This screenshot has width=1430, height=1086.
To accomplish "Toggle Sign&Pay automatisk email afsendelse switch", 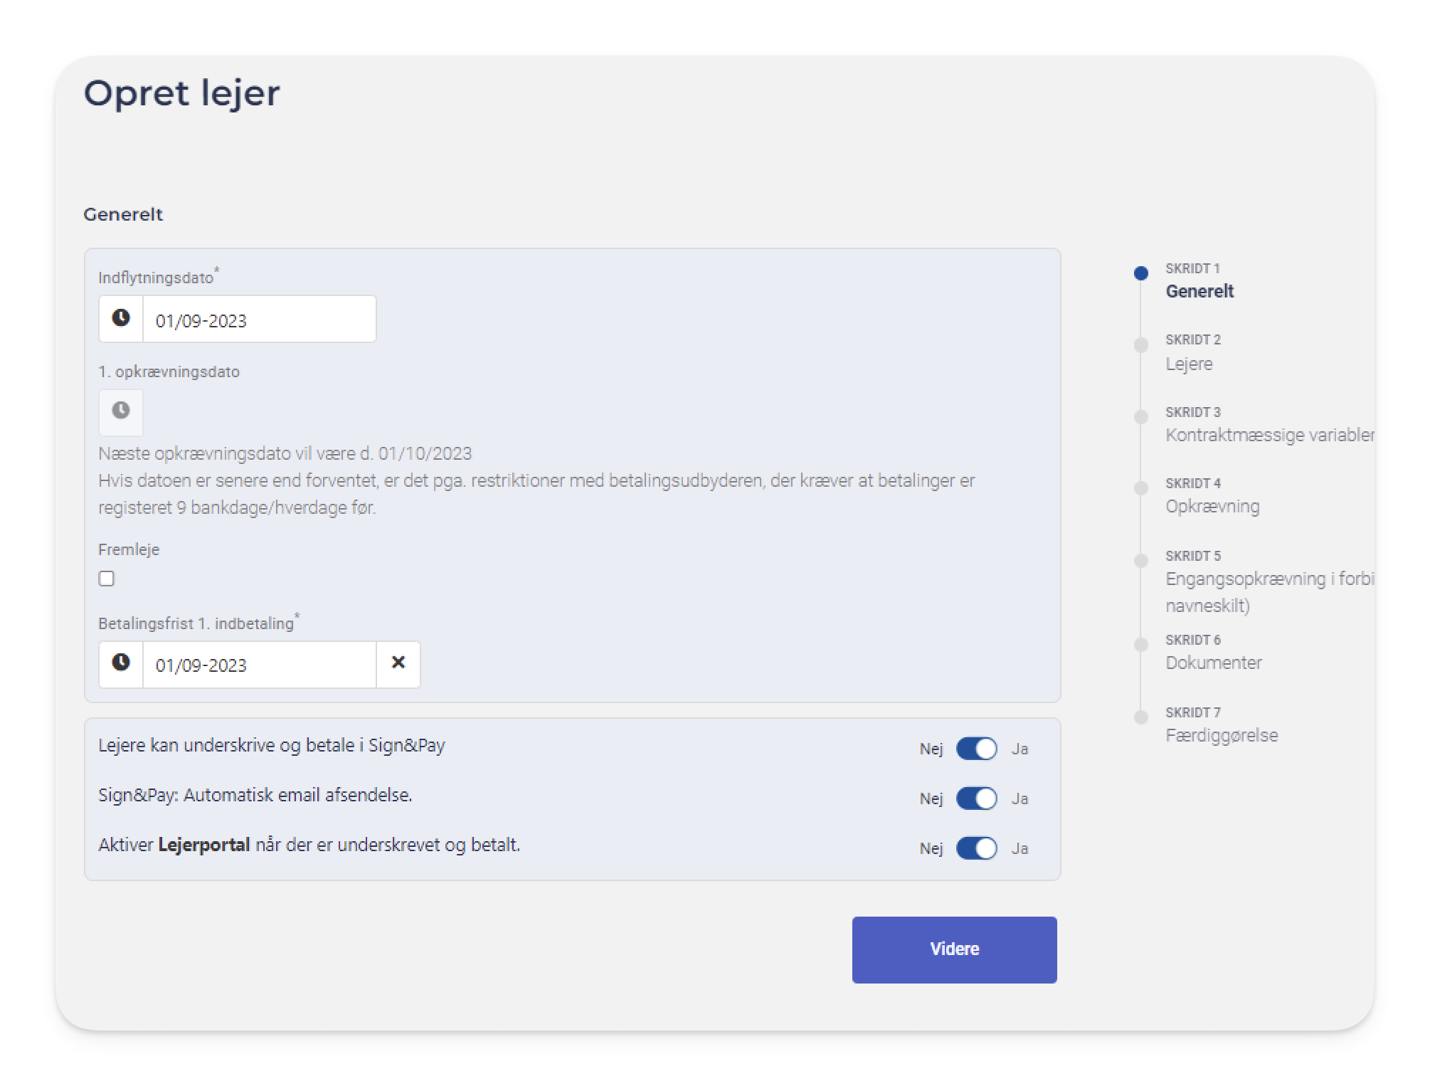I will click(976, 798).
